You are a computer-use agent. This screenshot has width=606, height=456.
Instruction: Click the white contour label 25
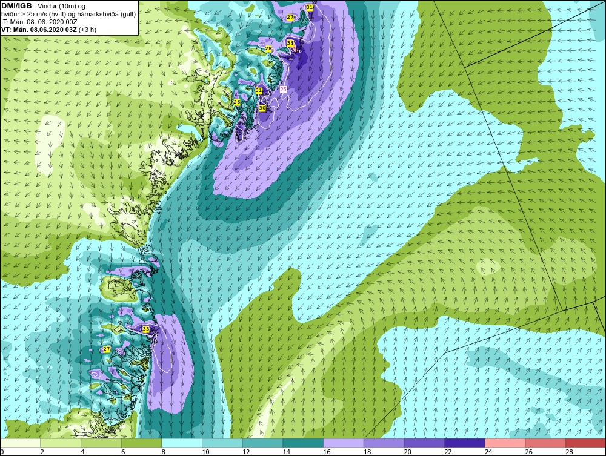pyautogui.click(x=283, y=89)
